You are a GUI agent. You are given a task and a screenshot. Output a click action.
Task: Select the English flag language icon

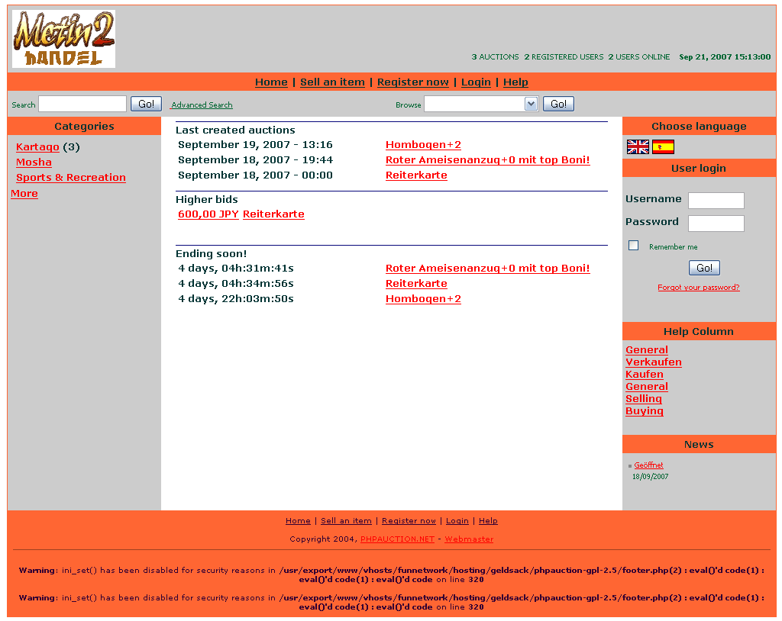[x=638, y=147]
